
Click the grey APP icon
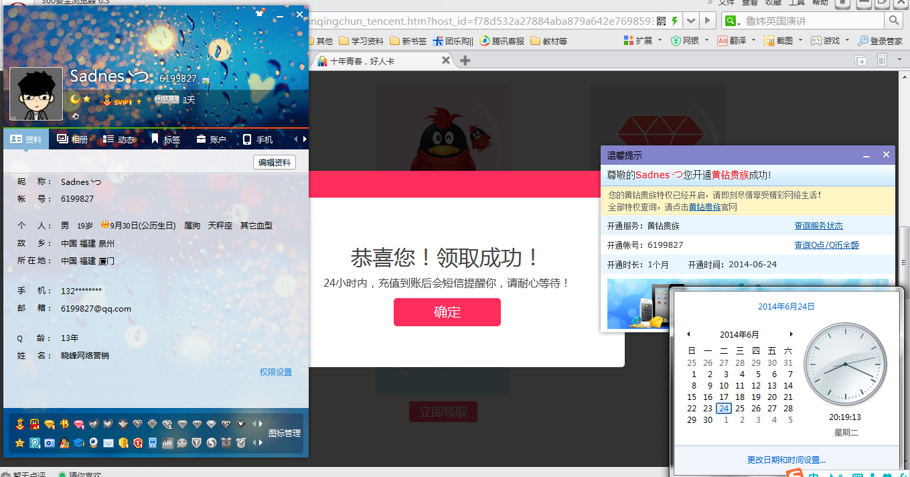point(167,443)
